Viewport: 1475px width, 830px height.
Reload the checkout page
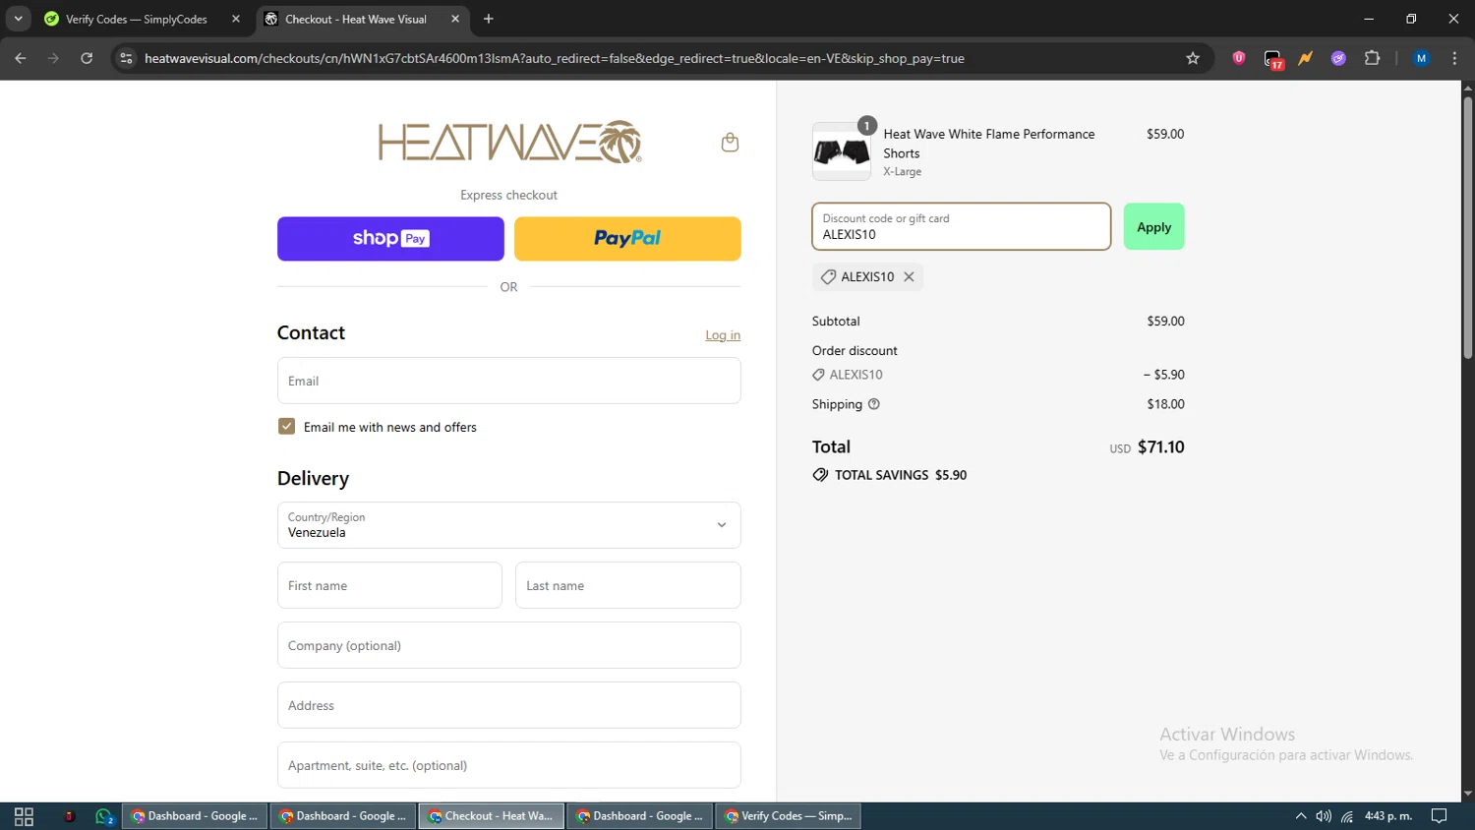(87, 58)
